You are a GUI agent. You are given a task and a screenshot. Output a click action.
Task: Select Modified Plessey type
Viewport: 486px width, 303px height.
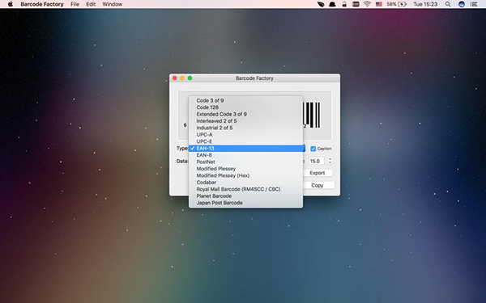coord(245,169)
